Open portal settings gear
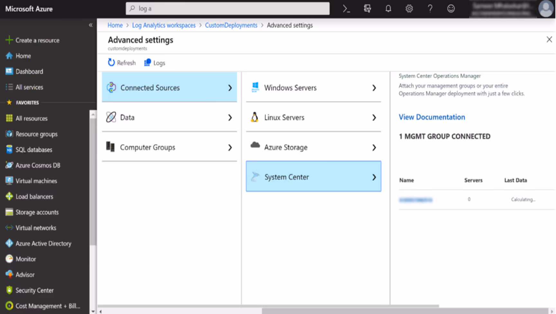Screen dimensions: 556x314 [x=409, y=9]
